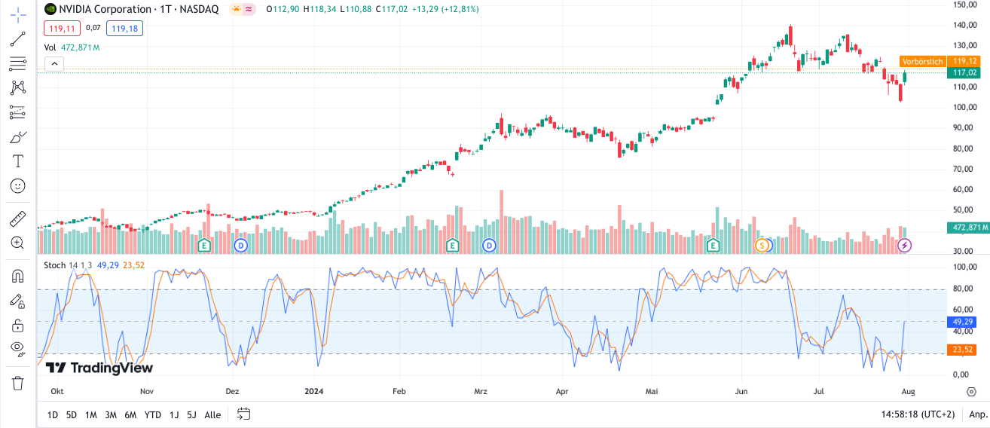Click the orange sun pre-market icon
Viewport: 990px width, 428px height.
237,9
